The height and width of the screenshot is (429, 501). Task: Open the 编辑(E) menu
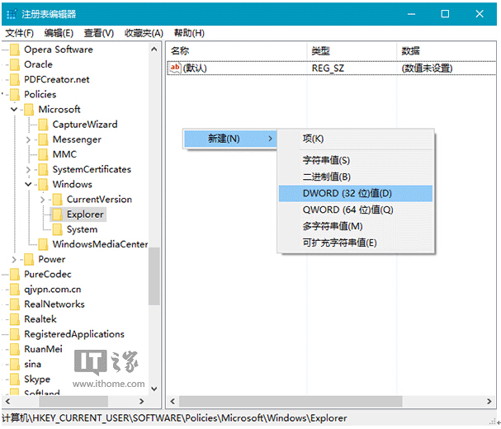tap(59, 33)
